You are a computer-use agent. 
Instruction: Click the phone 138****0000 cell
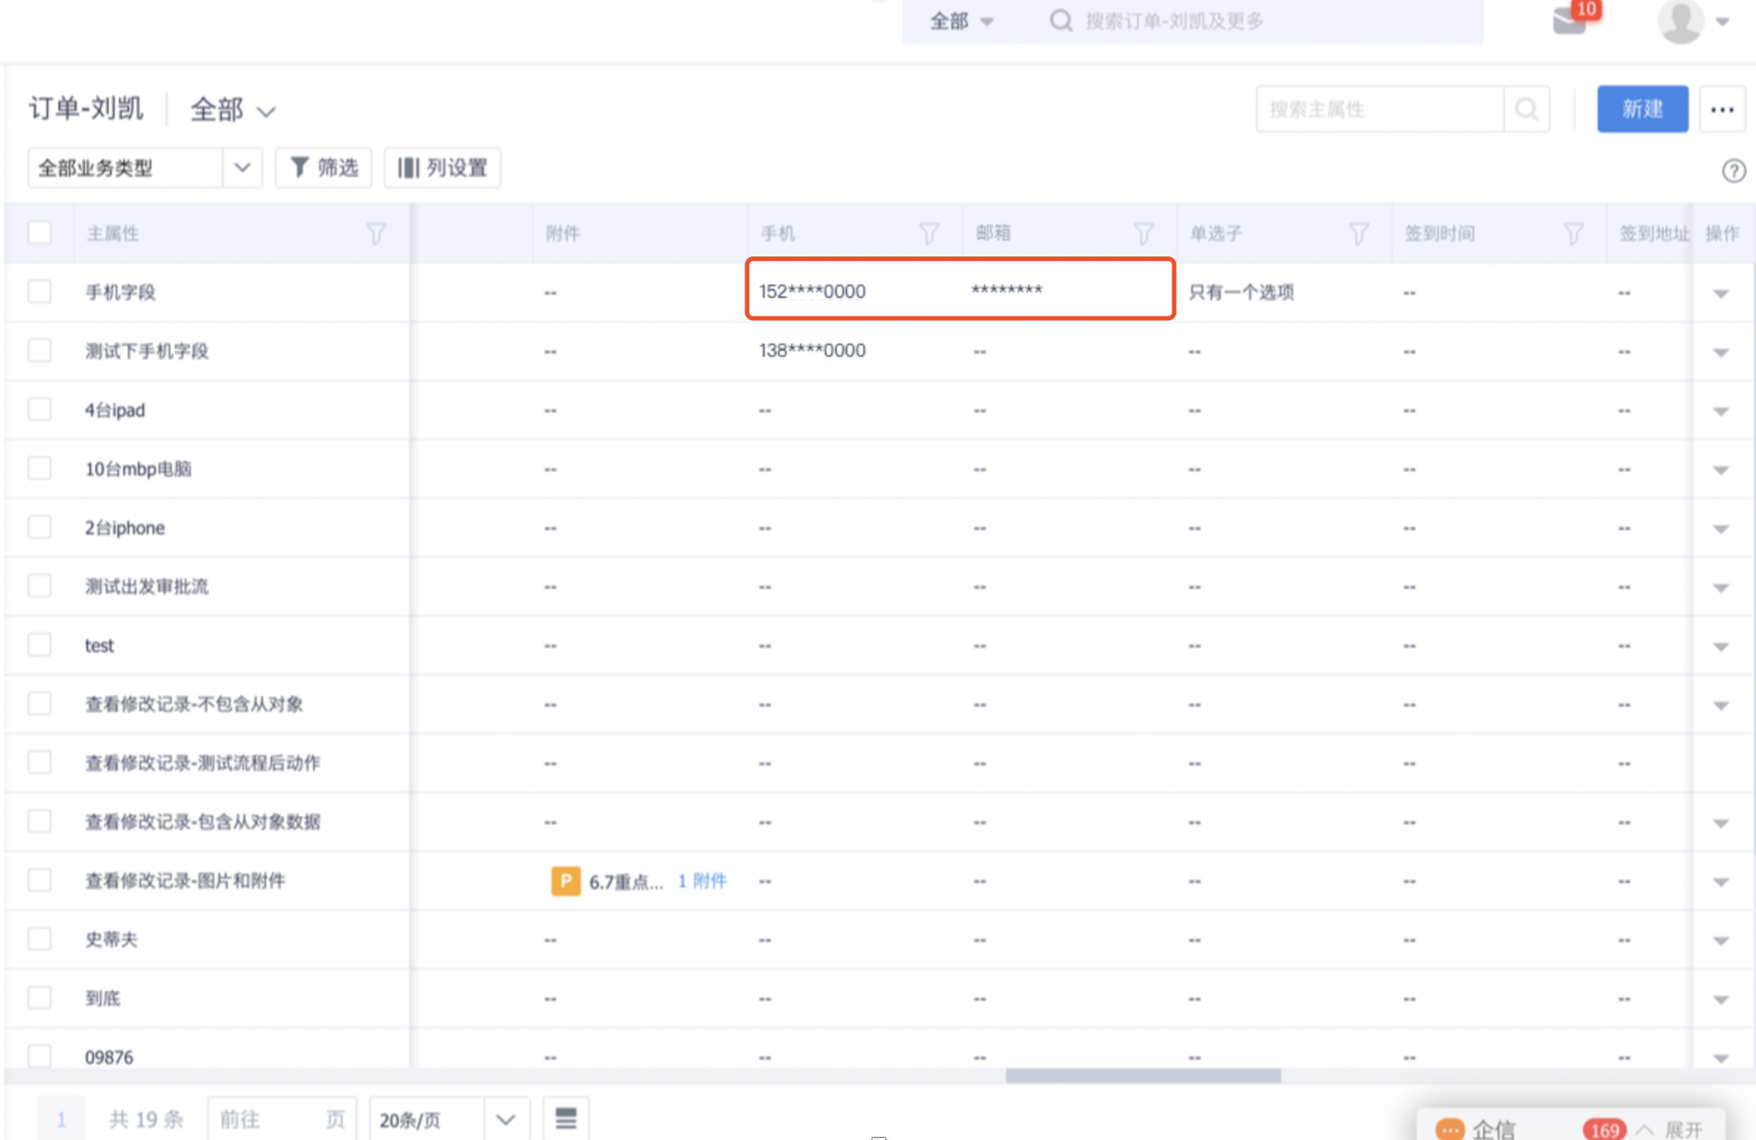[x=812, y=351]
